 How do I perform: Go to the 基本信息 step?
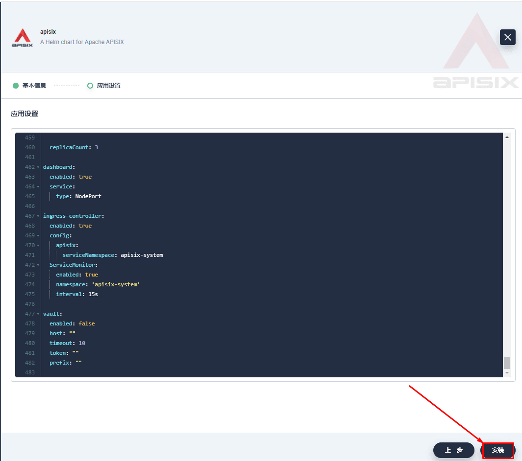tap(29, 86)
